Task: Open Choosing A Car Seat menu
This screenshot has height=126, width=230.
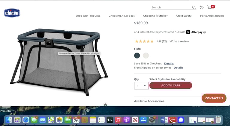Action: 122,16
